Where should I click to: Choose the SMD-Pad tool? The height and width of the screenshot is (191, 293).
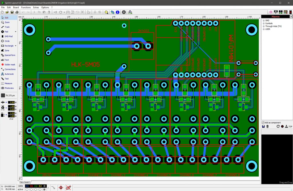click(x=8, y=36)
